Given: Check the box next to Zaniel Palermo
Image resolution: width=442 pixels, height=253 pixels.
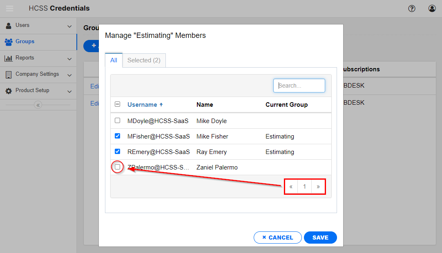Looking at the screenshot, I should [x=117, y=167].
